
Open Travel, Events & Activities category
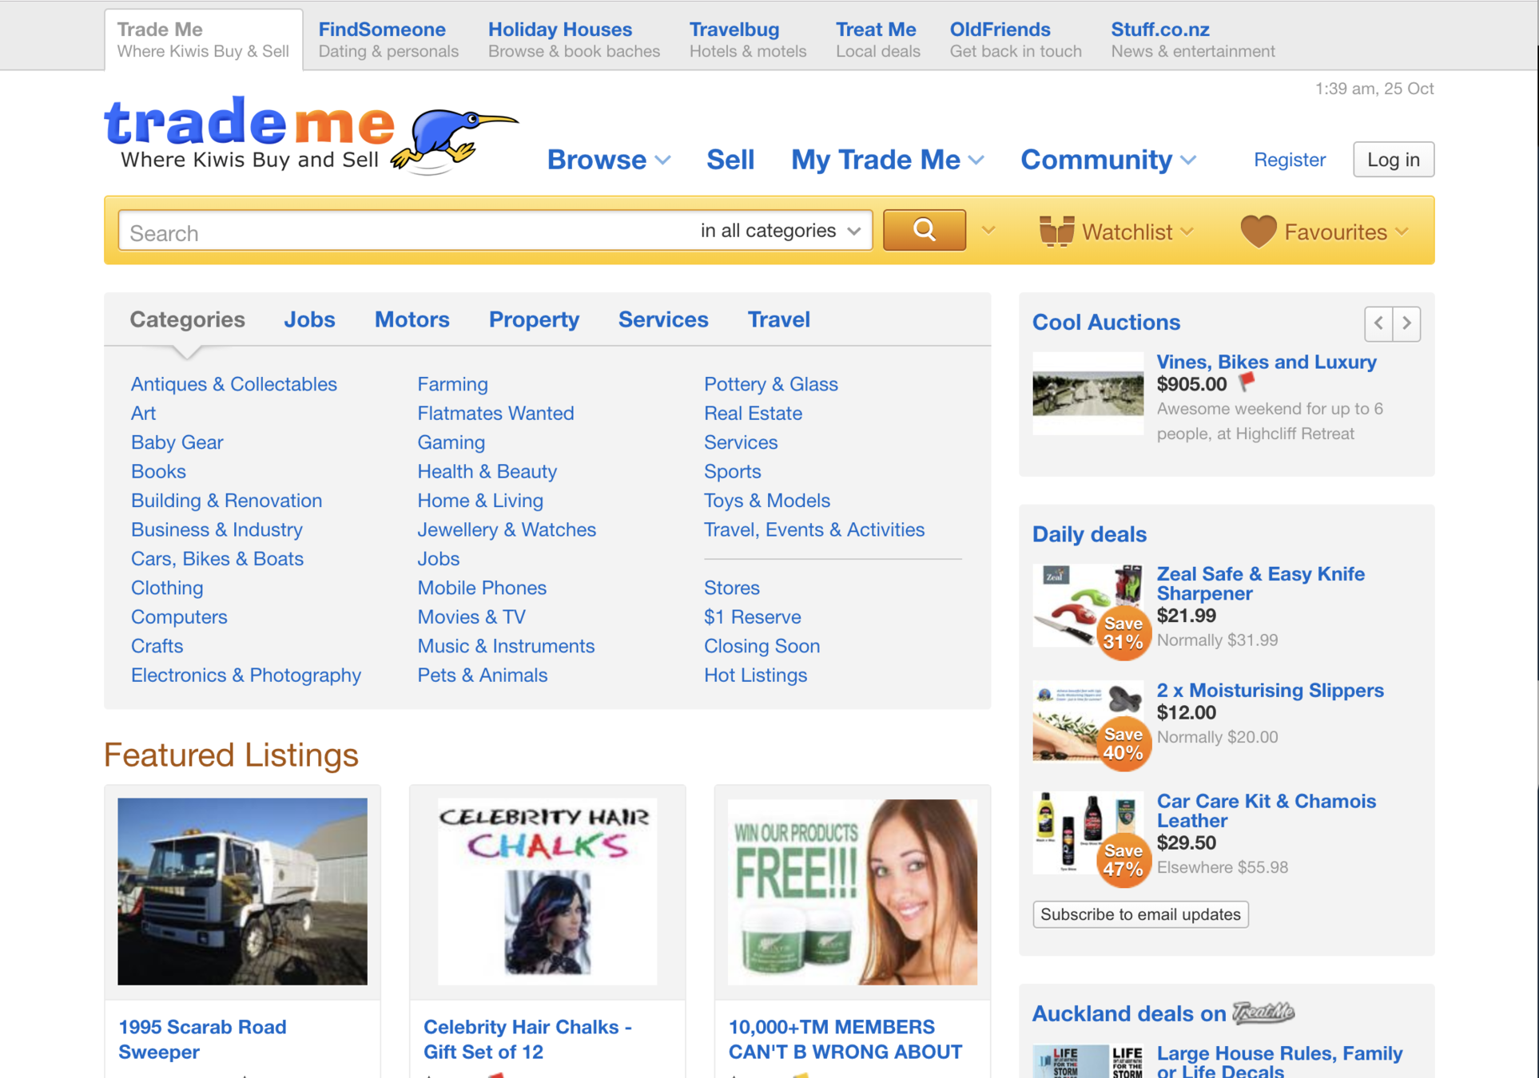pos(814,530)
